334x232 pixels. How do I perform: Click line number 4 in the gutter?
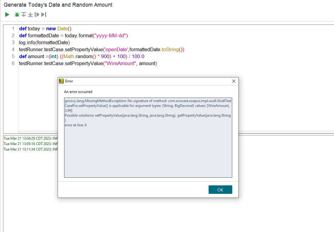pyautogui.click(x=13, y=50)
